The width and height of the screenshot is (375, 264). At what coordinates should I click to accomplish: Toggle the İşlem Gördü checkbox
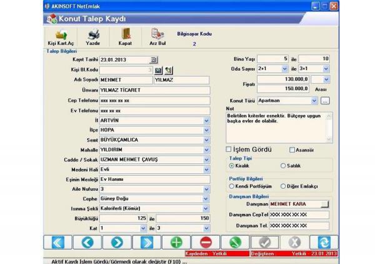pos(229,150)
